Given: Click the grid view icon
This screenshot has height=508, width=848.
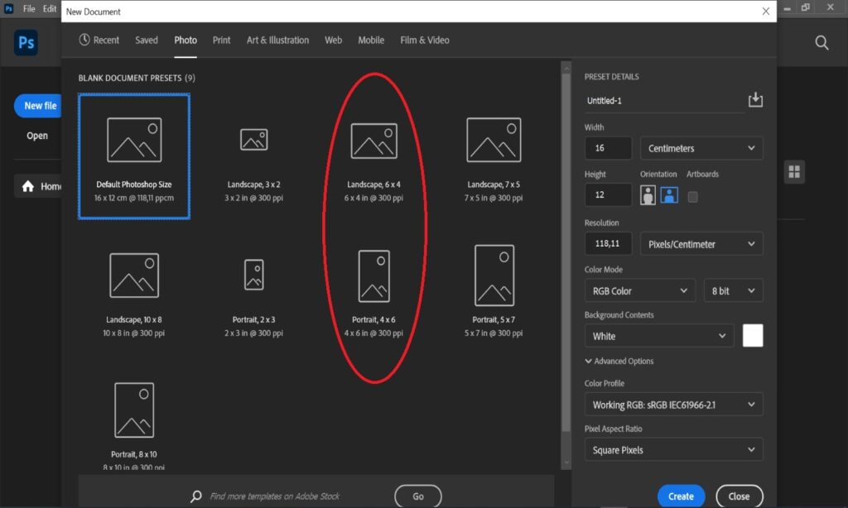Looking at the screenshot, I should tap(794, 171).
